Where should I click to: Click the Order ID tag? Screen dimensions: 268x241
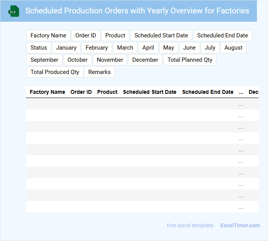[x=86, y=35]
